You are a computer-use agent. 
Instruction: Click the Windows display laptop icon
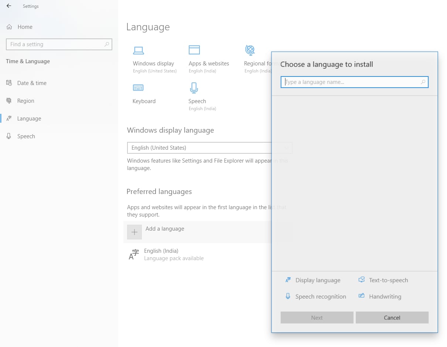click(139, 51)
